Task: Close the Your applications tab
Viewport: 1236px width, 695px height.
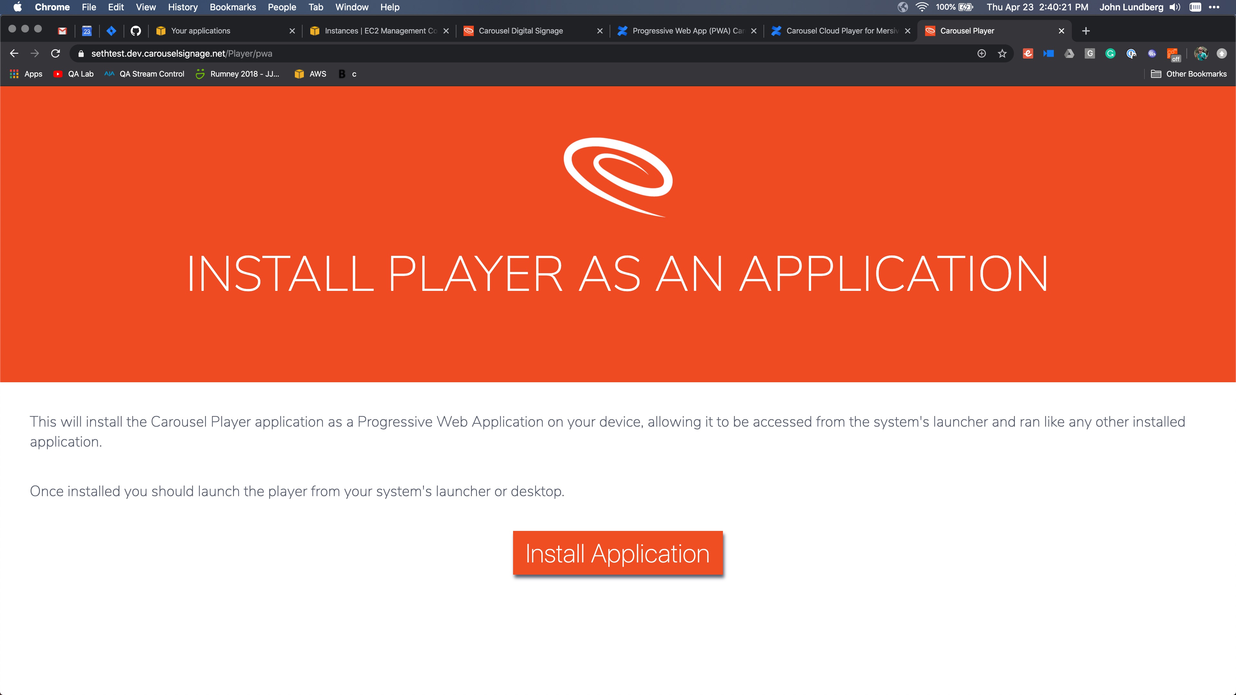Action: 292,31
